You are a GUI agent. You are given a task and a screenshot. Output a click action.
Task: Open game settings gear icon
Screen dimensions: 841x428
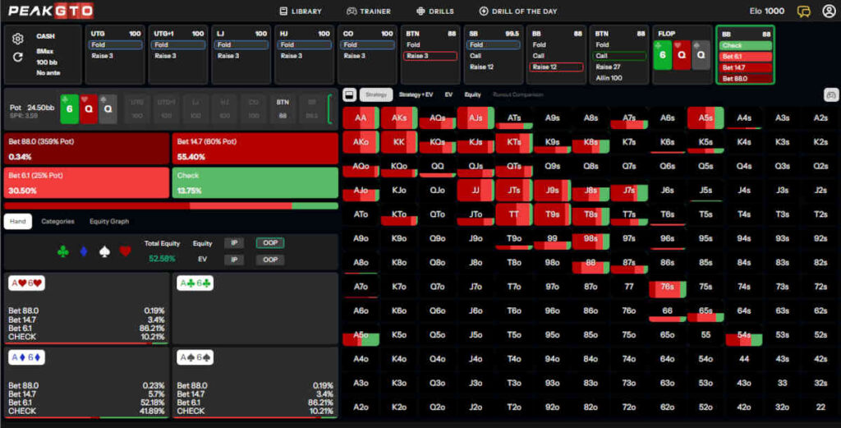(x=18, y=39)
